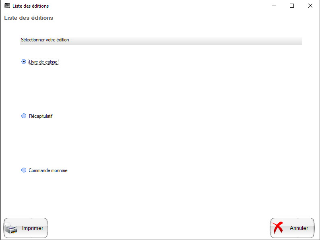Image resolution: width=320 pixels, height=240 pixels.
Task: Click the Annuler text on the cancel button
Action: tap(299, 228)
